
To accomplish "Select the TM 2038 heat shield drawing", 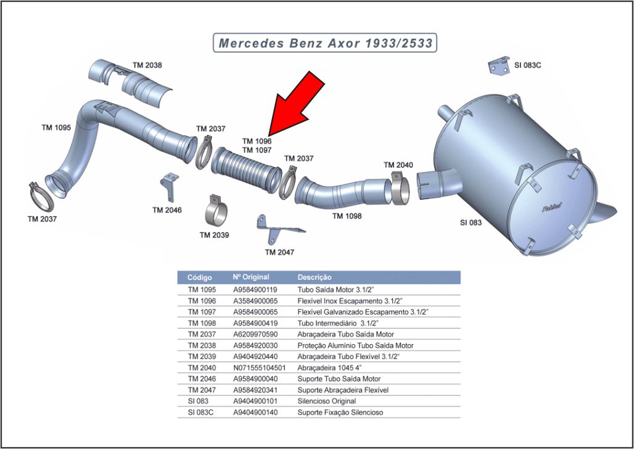I will click(130, 84).
